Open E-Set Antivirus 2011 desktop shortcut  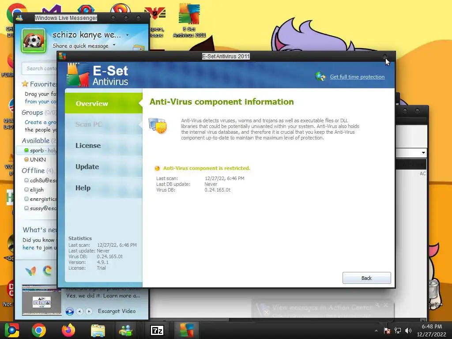[x=189, y=20]
